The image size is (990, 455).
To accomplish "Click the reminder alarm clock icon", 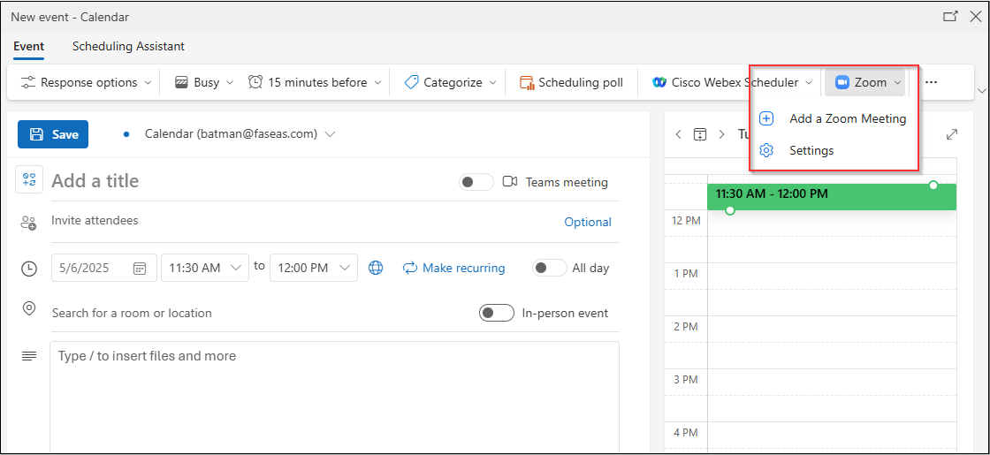I will tap(255, 83).
